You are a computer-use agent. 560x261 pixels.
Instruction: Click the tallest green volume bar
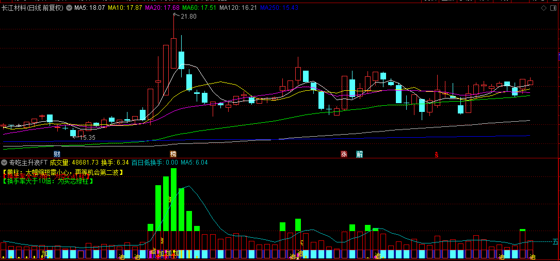173,200
